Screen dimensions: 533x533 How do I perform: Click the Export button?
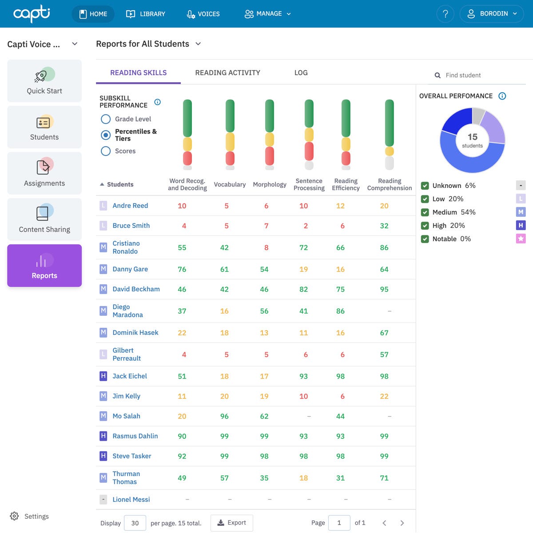coord(231,523)
